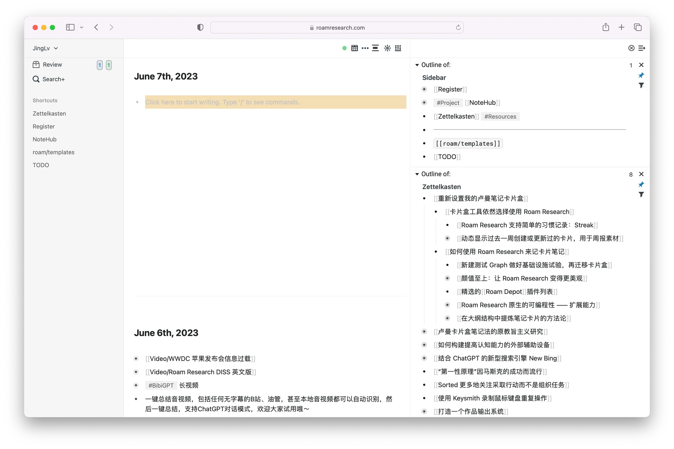Show Safari tab overview icon
Screen dimensions: 674x449
[x=638, y=27]
